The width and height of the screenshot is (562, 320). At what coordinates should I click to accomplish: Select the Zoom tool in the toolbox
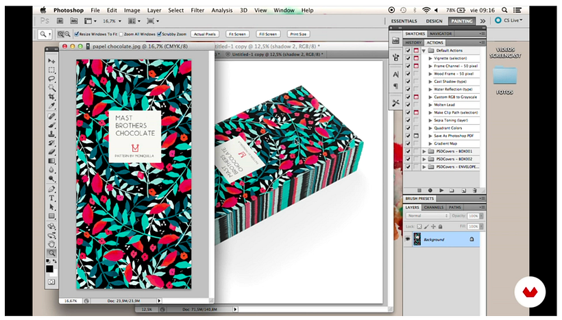click(x=51, y=254)
